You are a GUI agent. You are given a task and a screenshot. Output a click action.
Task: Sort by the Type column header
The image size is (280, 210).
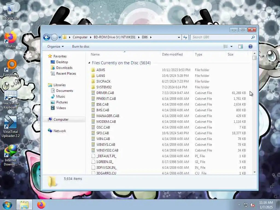click(199, 54)
